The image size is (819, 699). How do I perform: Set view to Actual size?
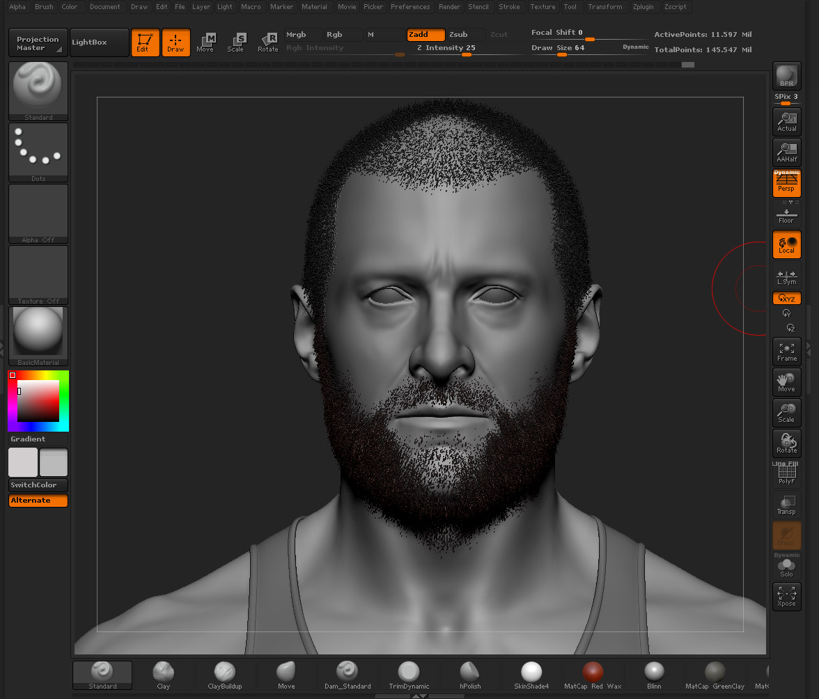tap(787, 122)
